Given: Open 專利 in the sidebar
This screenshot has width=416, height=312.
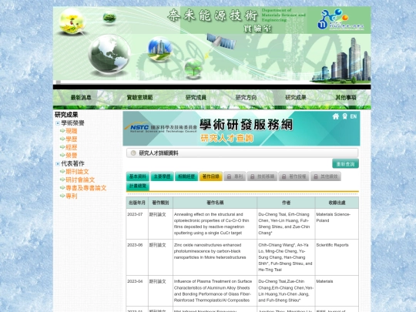Looking at the screenshot, I should pos(72,196).
